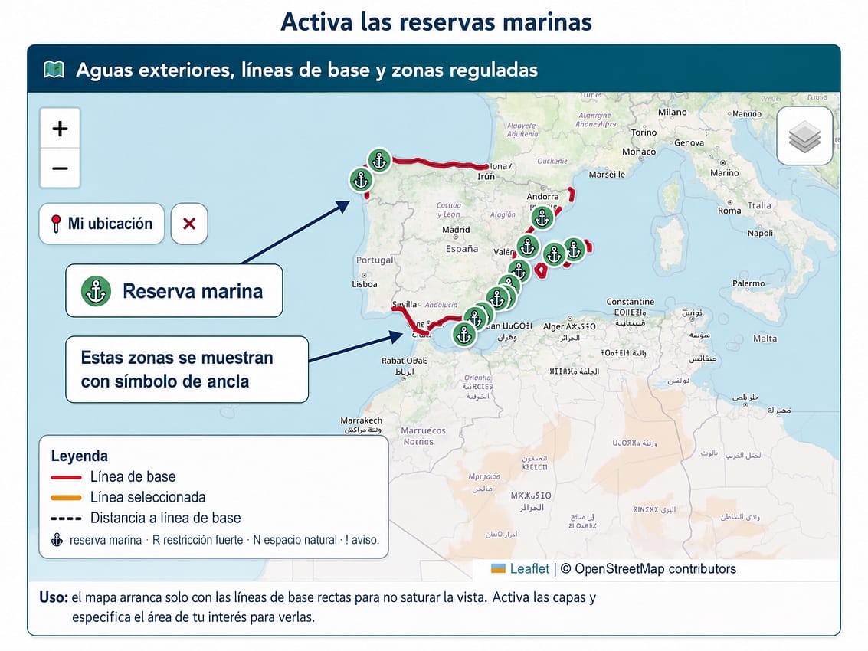Click the red baseline along the northern coast

(x=440, y=163)
